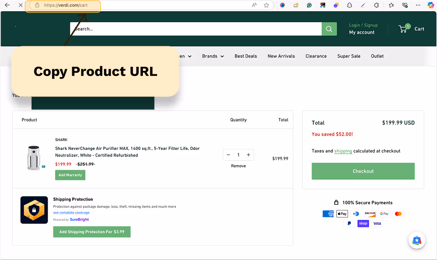Click the purple pen extension icon
437x260 pixels.
coord(363,5)
